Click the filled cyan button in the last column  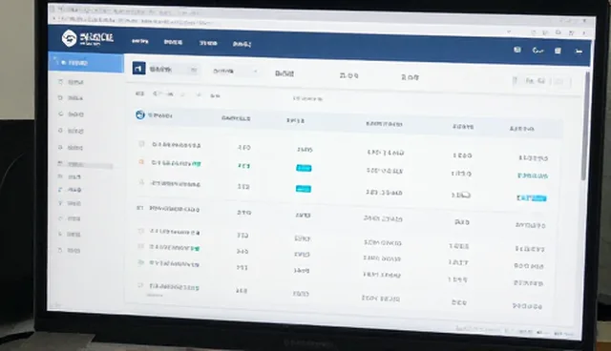click(x=532, y=198)
